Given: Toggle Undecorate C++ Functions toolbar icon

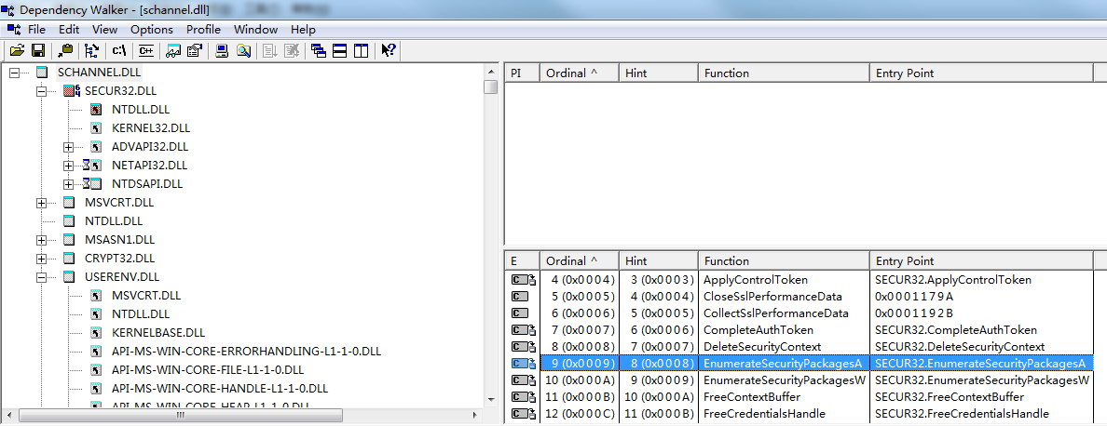Looking at the screenshot, I should click(146, 50).
